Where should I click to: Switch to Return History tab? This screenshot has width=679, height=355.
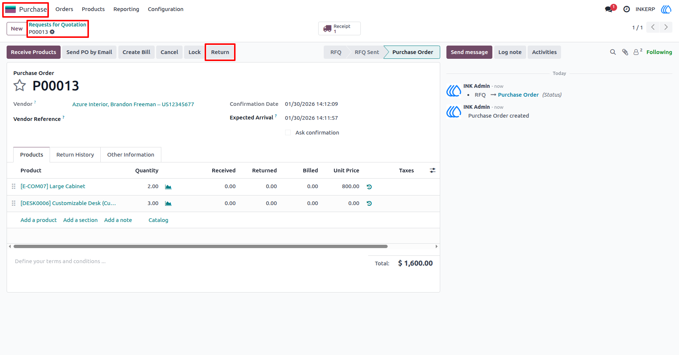(x=75, y=155)
